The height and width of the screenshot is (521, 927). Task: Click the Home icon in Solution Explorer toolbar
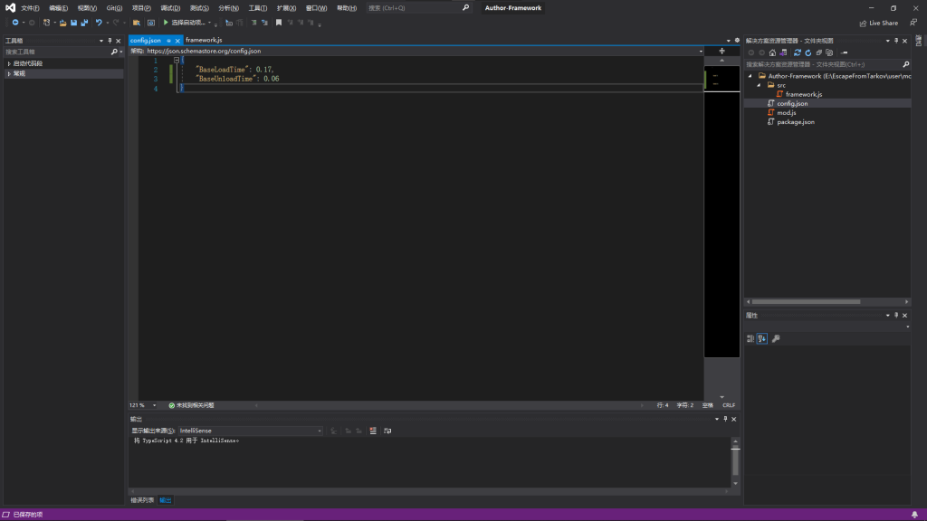772,52
